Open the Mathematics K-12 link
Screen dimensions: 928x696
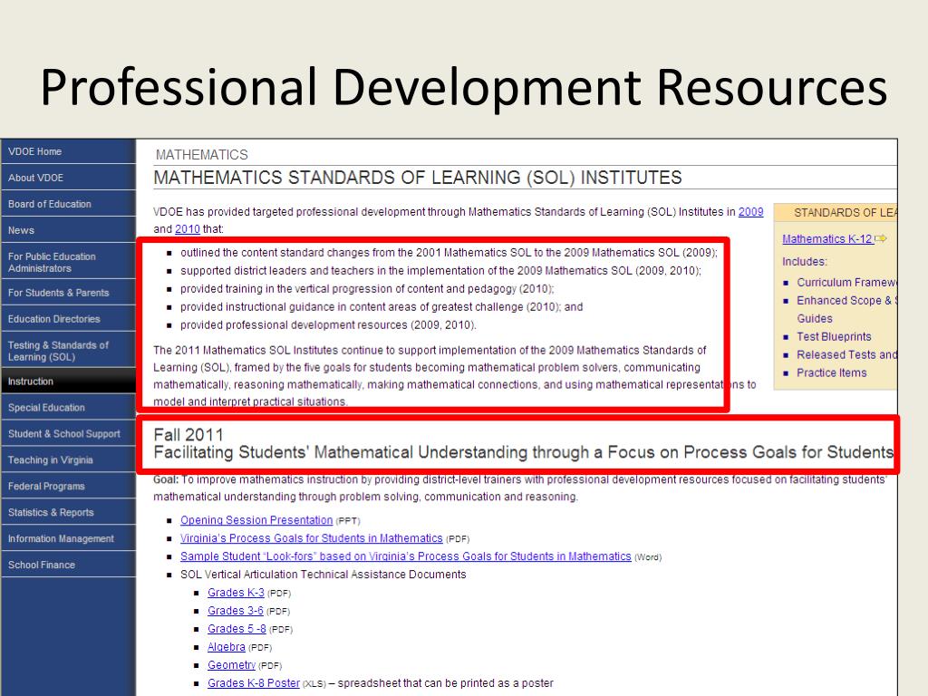click(x=827, y=239)
